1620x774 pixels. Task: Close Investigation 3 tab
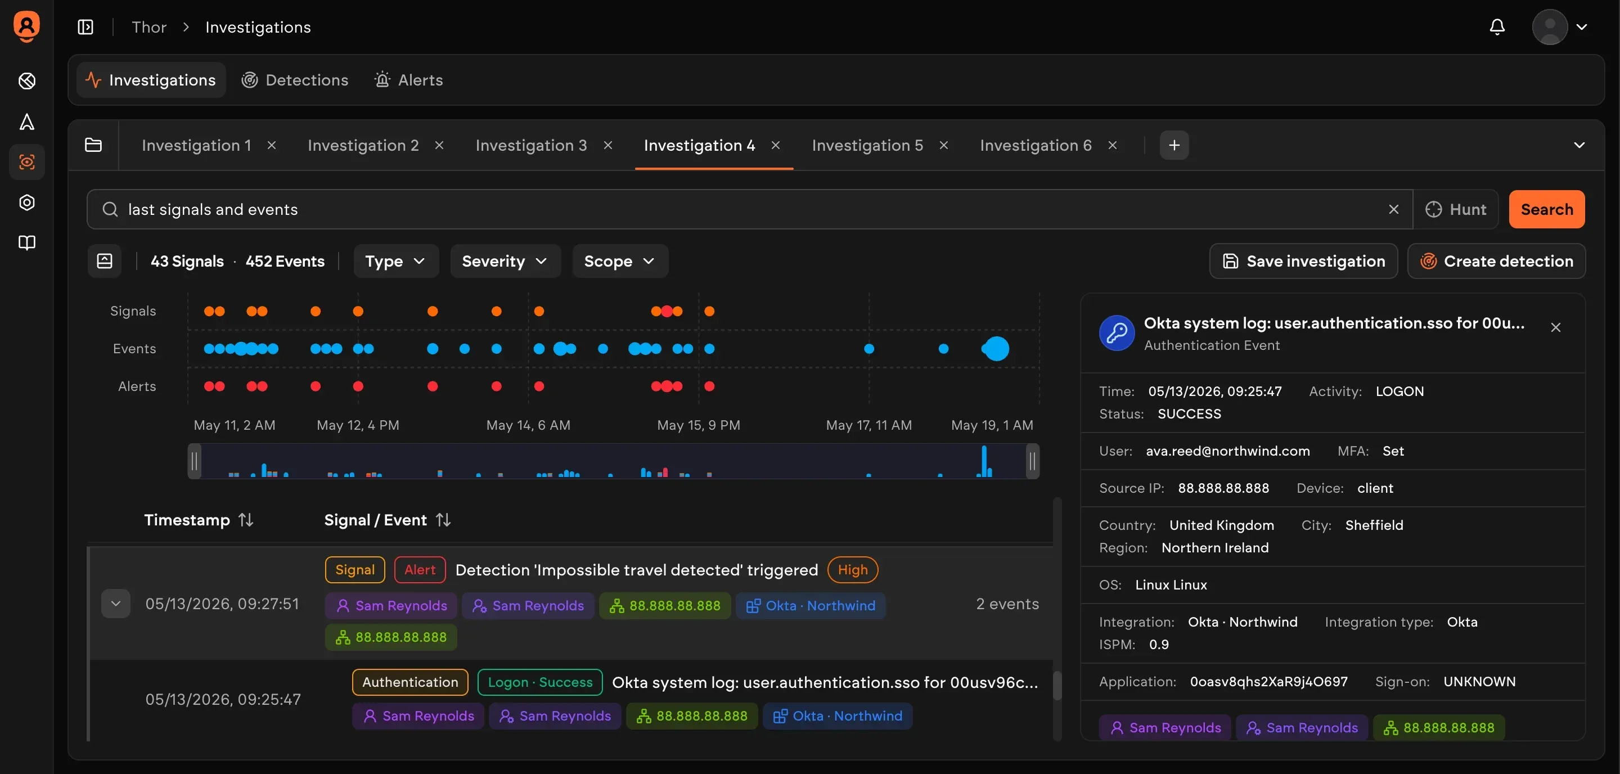tap(608, 145)
